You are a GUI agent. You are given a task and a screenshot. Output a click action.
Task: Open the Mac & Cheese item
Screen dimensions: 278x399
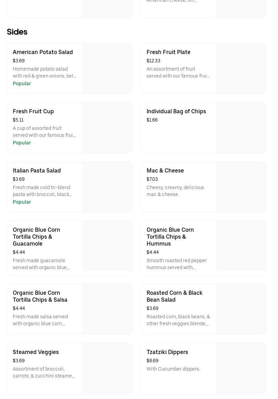165,170
